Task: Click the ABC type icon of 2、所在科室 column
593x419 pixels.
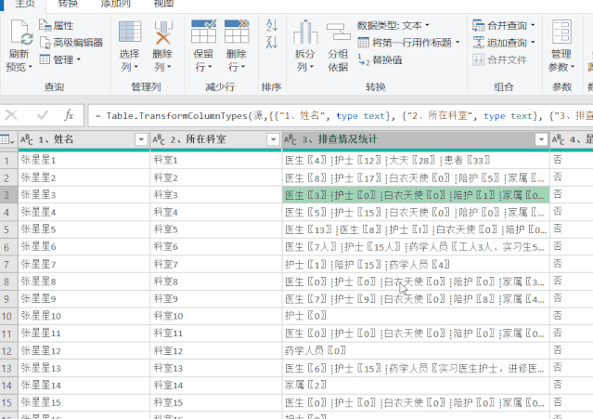Action: 159,139
